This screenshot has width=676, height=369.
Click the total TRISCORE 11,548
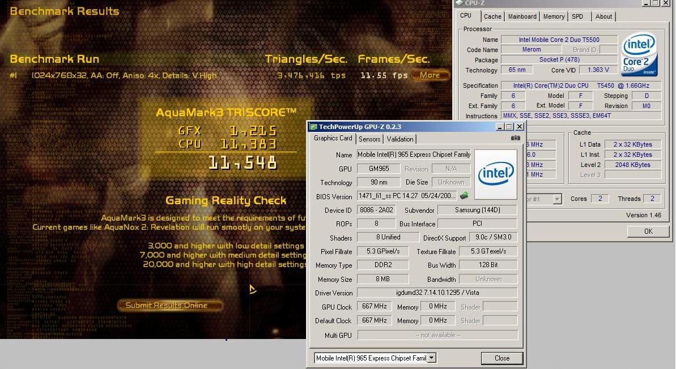(x=243, y=163)
